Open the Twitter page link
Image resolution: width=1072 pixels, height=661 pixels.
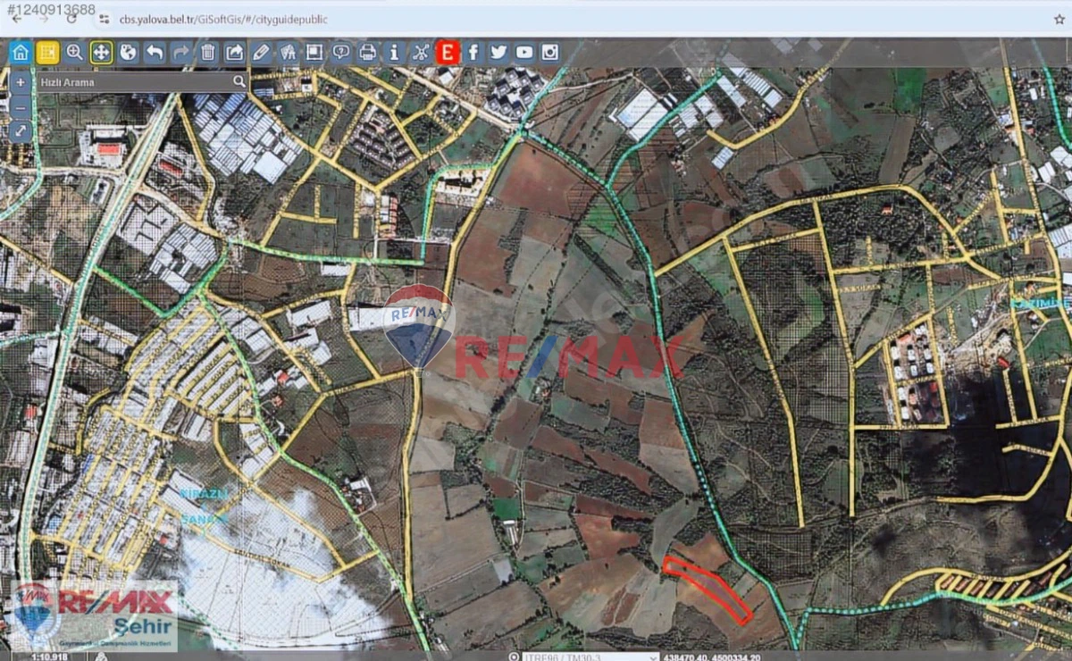498,53
